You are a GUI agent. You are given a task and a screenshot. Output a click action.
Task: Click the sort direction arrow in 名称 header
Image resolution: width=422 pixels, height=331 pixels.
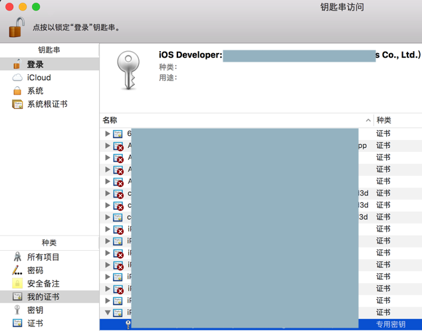(x=368, y=120)
